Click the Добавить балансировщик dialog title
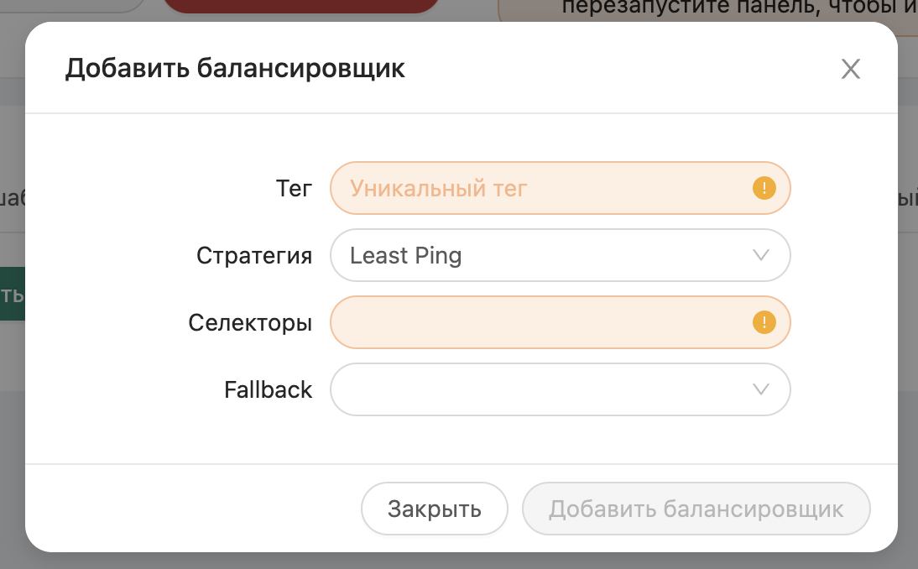 pos(235,69)
